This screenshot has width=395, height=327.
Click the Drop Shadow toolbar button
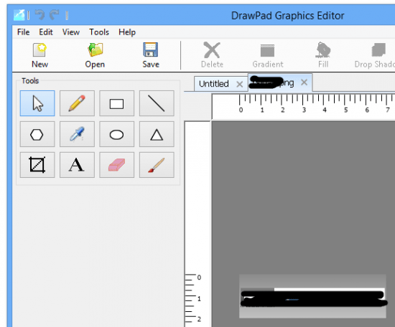(374, 55)
